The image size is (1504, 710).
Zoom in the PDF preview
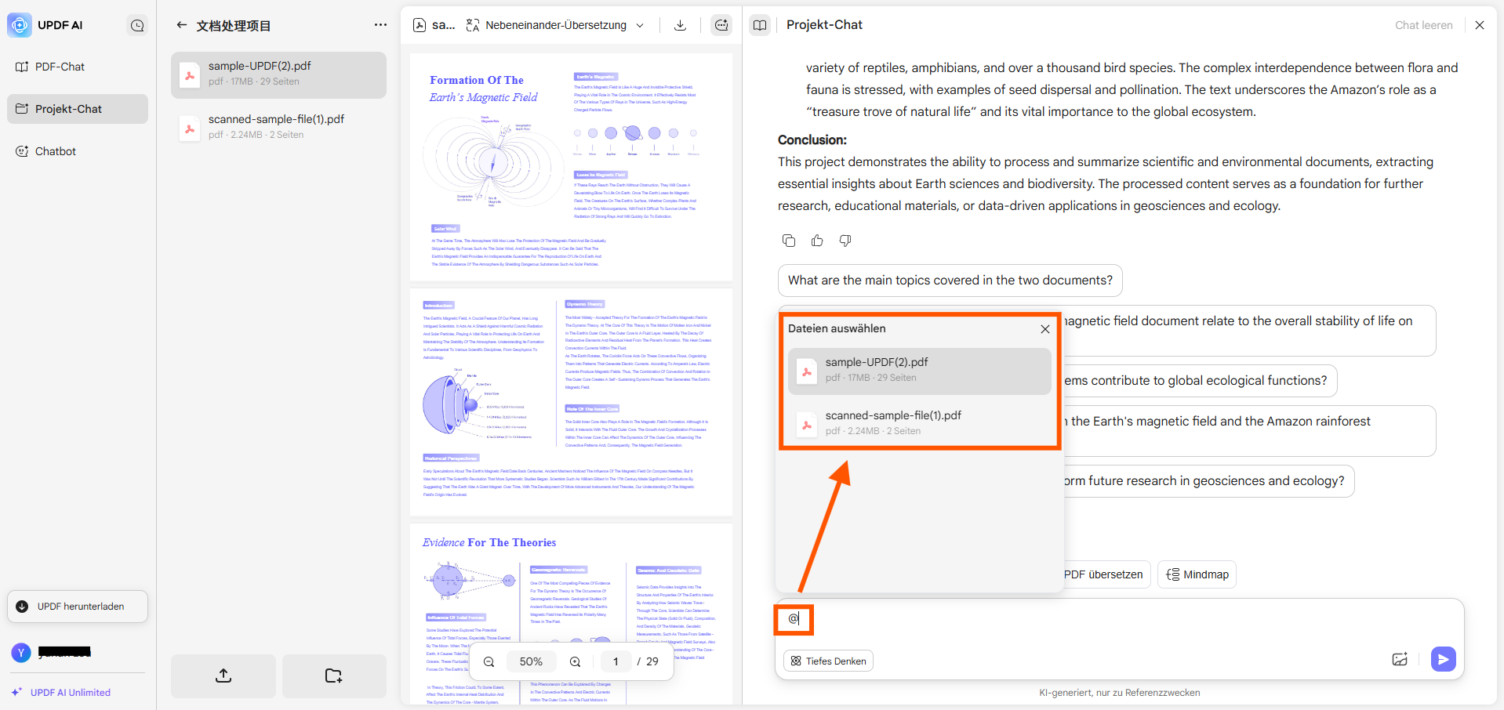click(575, 662)
